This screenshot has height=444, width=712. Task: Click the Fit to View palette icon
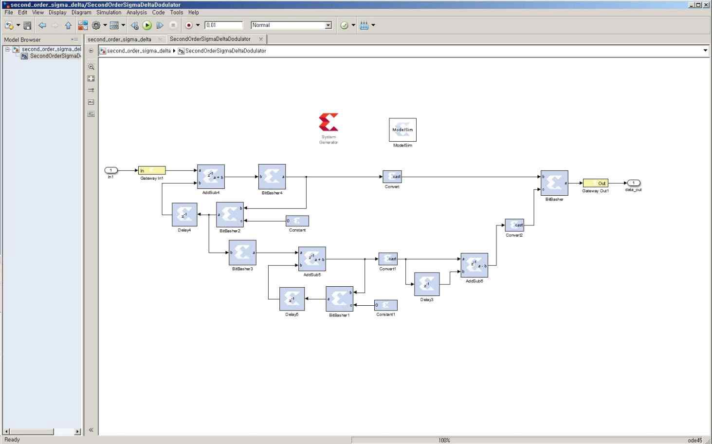tap(91, 78)
